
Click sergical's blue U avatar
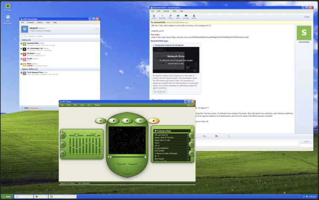[25, 29]
